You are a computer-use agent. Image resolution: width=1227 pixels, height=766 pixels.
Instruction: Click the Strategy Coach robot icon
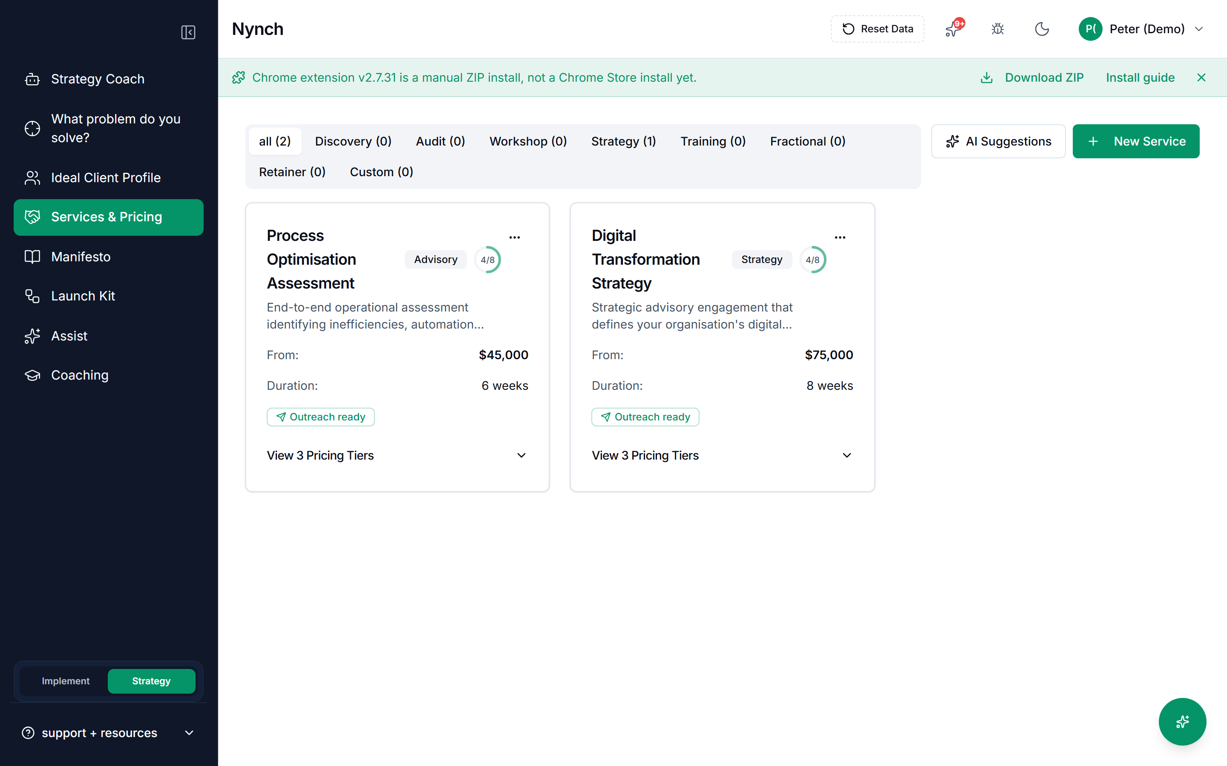pos(32,79)
